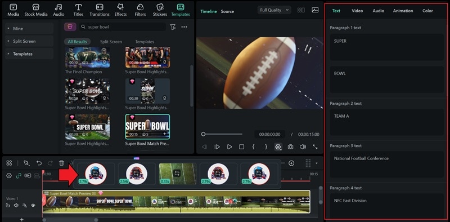Open the Stickers tab
The width and height of the screenshot is (450, 222).
tap(160, 10)
